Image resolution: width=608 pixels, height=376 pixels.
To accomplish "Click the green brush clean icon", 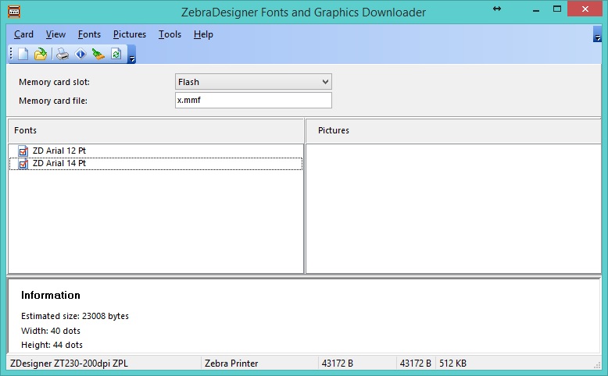I will (98, 54).
